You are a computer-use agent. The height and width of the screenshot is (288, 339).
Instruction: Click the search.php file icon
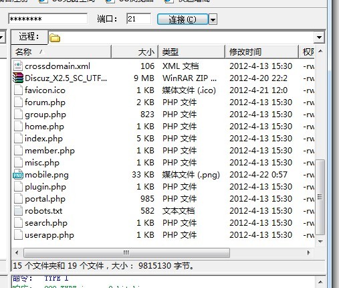click(18, 223)
